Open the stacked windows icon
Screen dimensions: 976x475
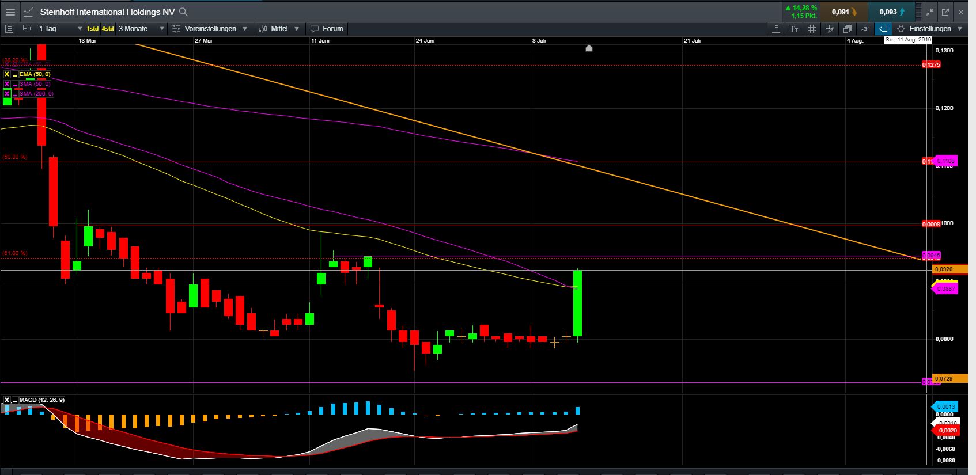848,28
